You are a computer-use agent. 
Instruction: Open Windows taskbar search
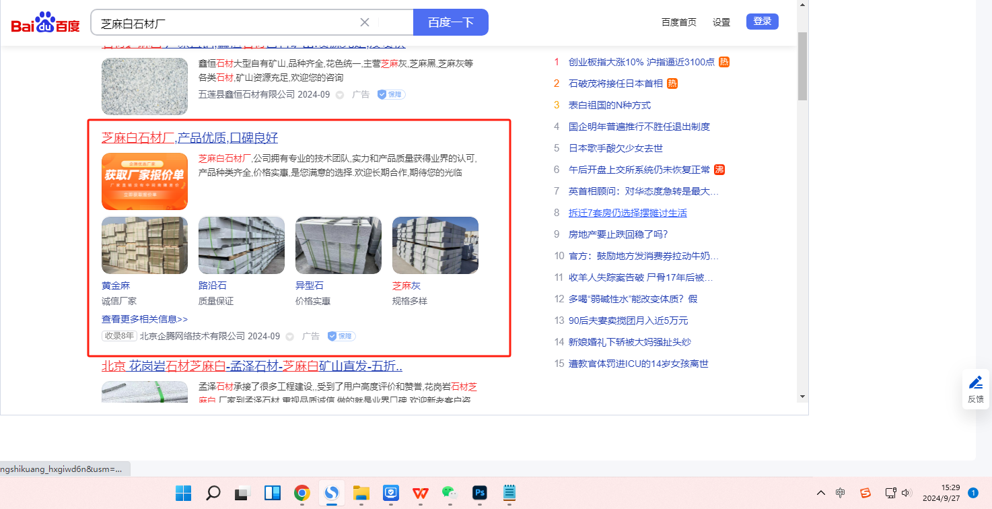pos(213,494)
